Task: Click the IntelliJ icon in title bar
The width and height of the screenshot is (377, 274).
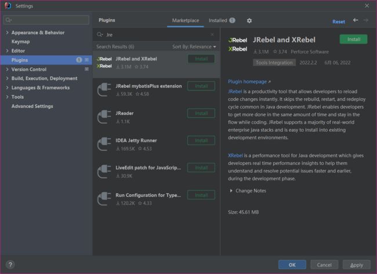Action: 8,6
